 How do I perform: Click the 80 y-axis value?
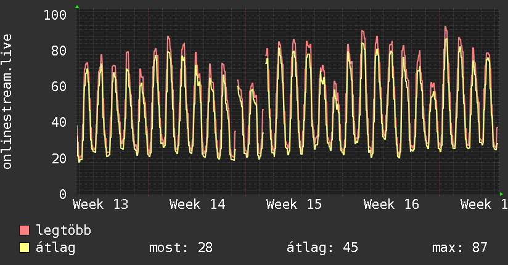pos(59,51)
